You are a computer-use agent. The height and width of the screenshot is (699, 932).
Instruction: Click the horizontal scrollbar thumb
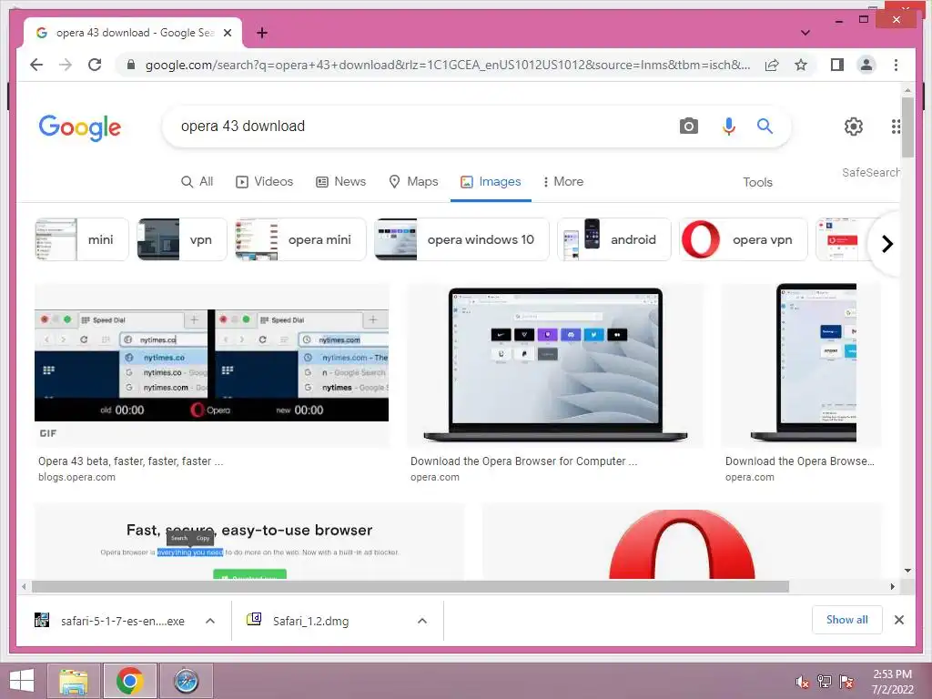410,587
